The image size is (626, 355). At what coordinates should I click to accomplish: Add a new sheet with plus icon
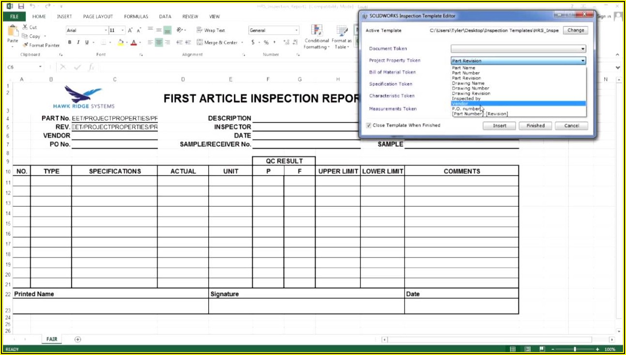[78, 339]
